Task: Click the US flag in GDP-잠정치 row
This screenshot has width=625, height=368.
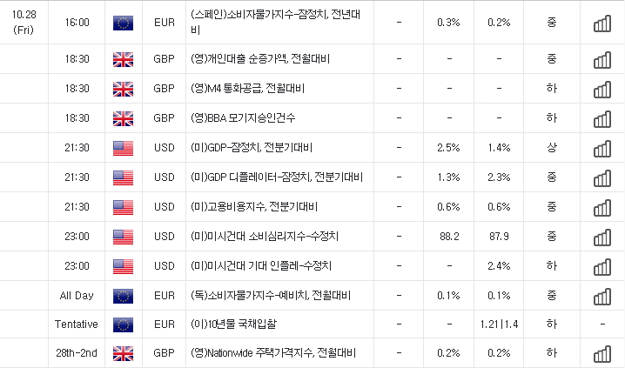Action: tap(123, 148)
